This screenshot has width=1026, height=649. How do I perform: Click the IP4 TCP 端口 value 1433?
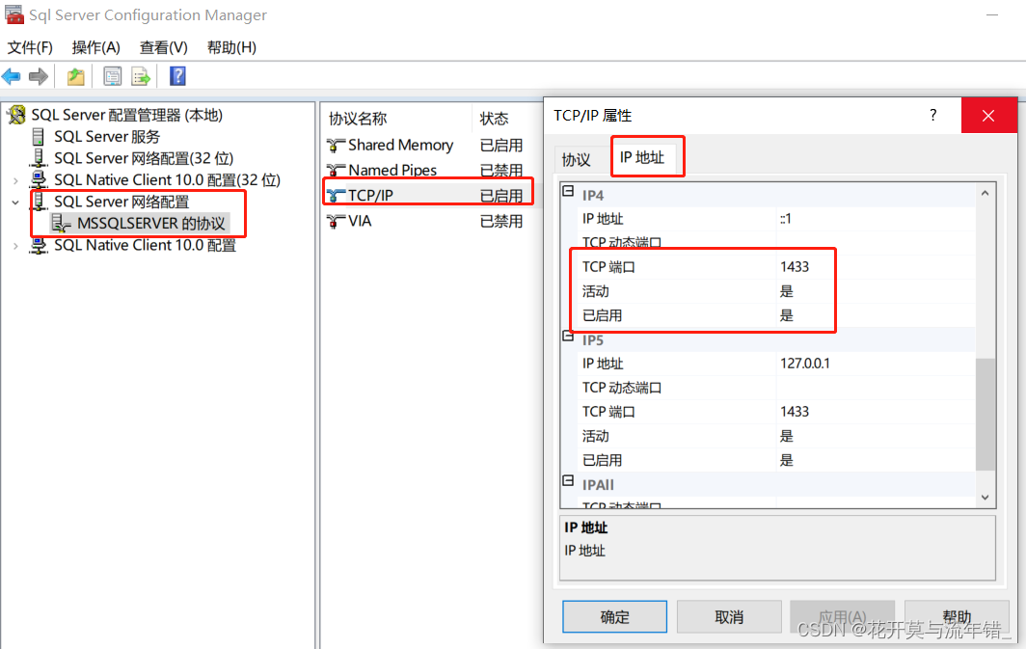(795, 267)
